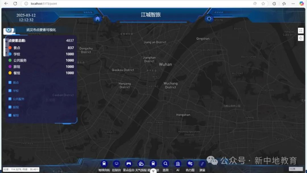
Task: Uncheck the 旅馆 layer checkbox
Action: click(10, 107)
